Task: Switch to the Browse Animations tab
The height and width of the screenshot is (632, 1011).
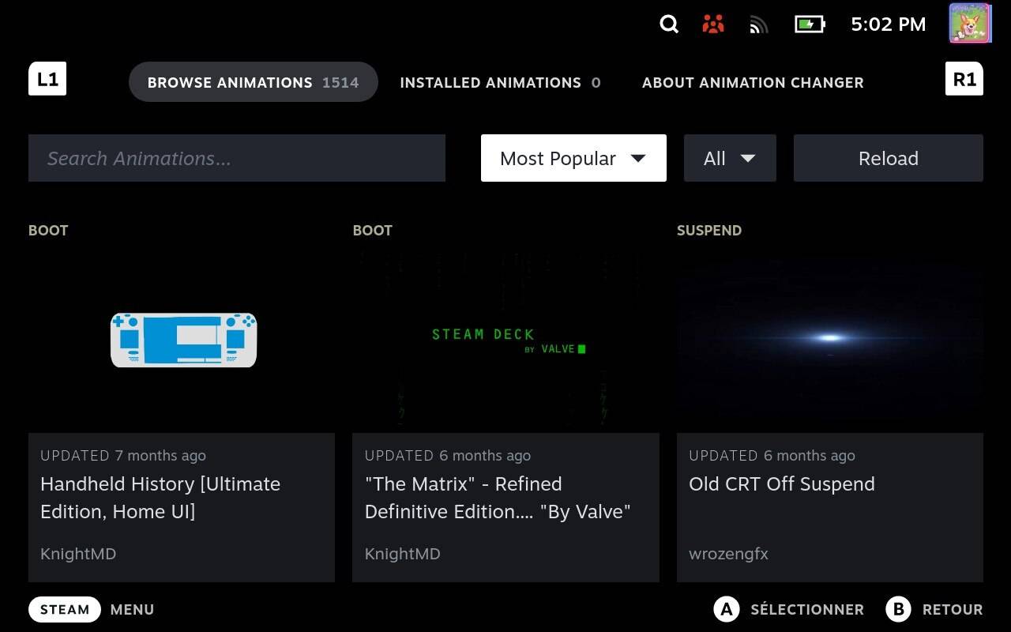Action: pos(254,82)
